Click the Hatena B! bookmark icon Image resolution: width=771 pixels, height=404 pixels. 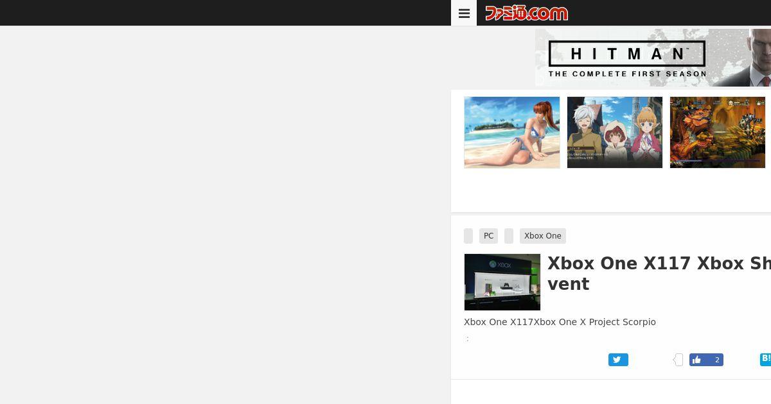(765, 359)
